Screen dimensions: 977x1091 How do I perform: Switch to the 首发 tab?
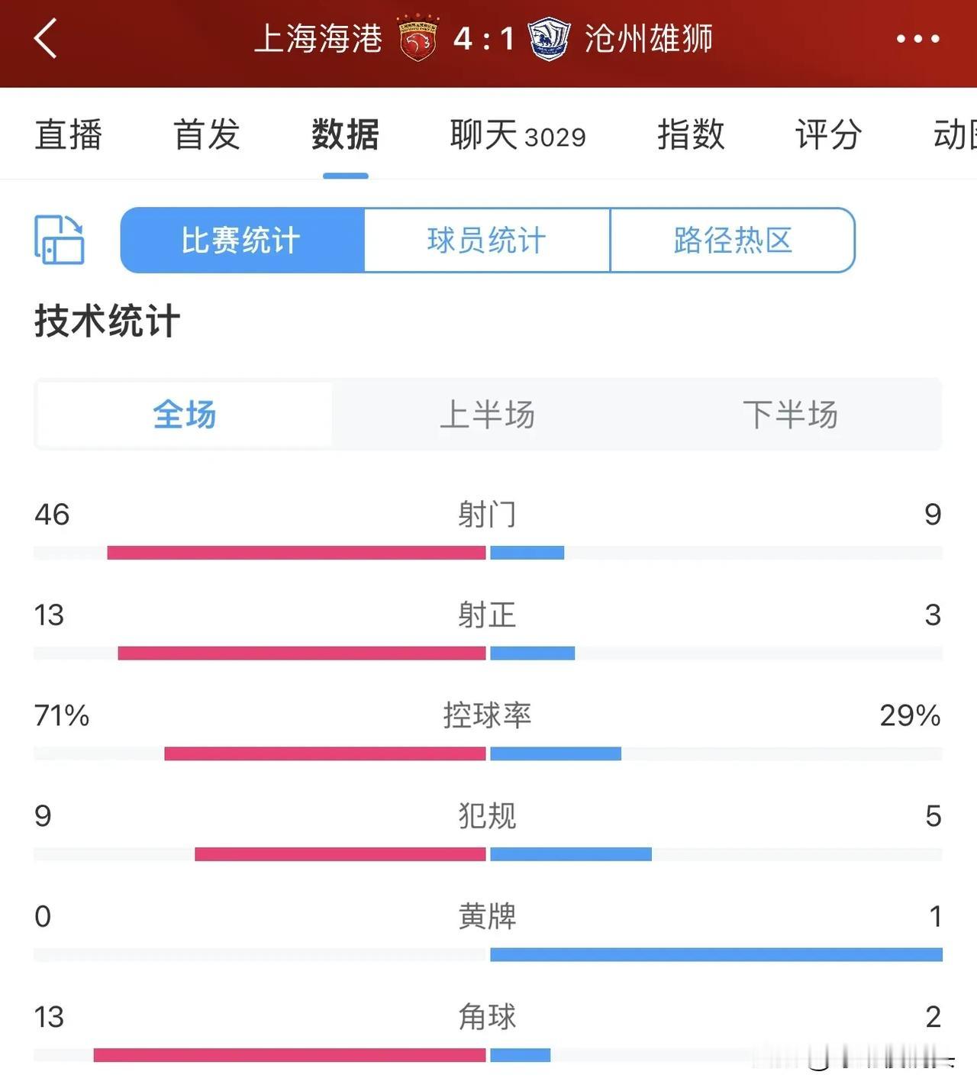click(x=207, y=135)
